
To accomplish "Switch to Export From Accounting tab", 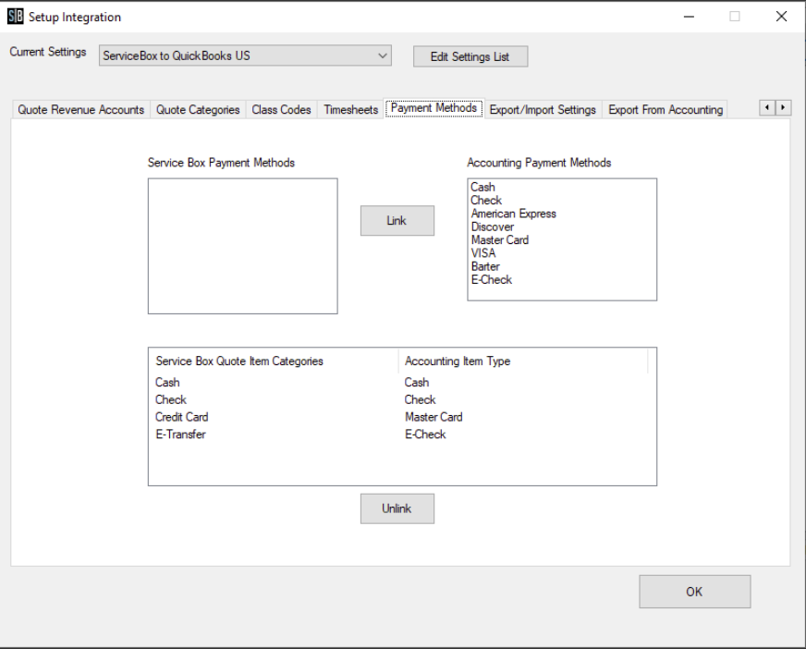I will pyautogui.click(x=666, y=109).
